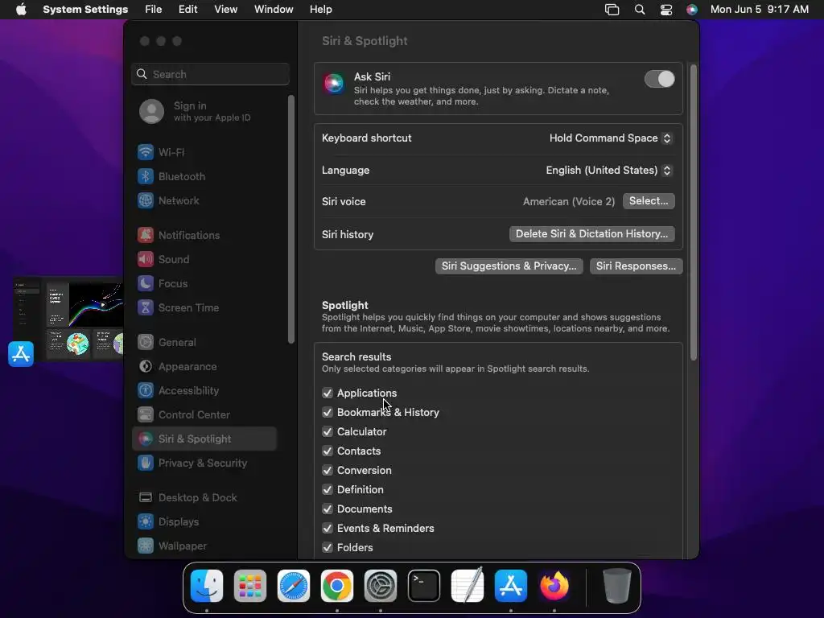
Task: Disable Contacts in search results
Action: (x=328, y=451)
